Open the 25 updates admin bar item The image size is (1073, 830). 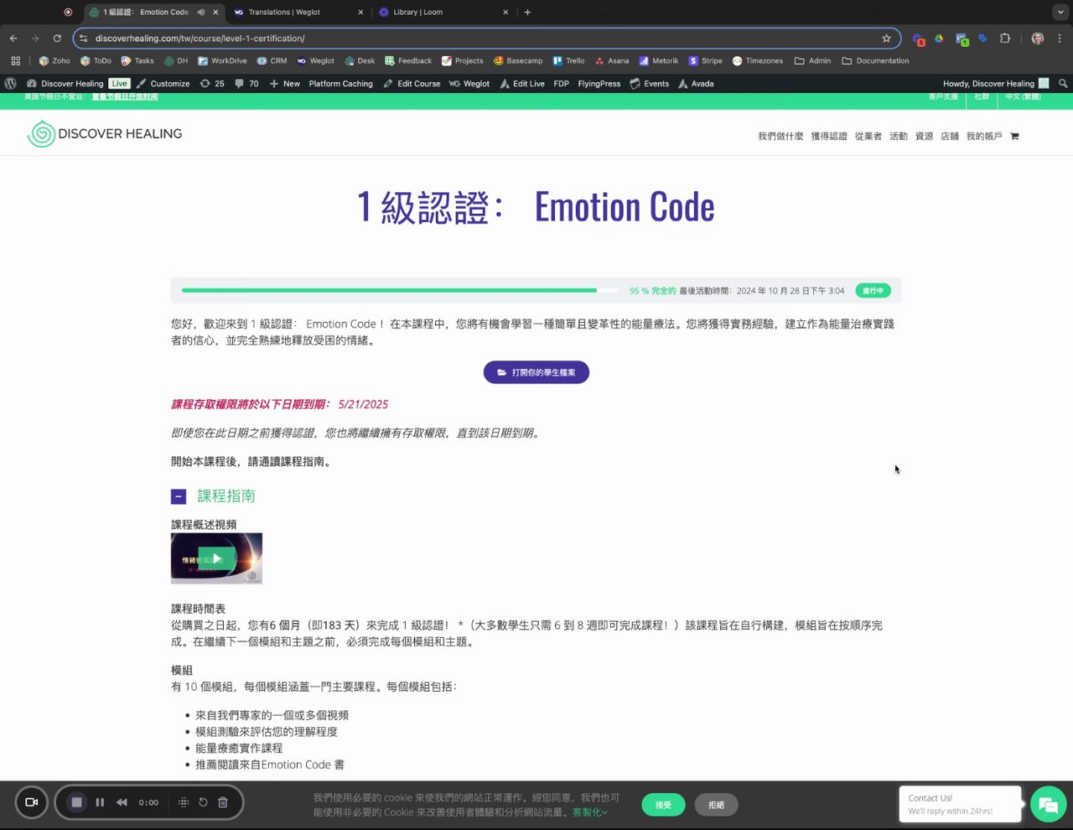click(x=212, y=84)
